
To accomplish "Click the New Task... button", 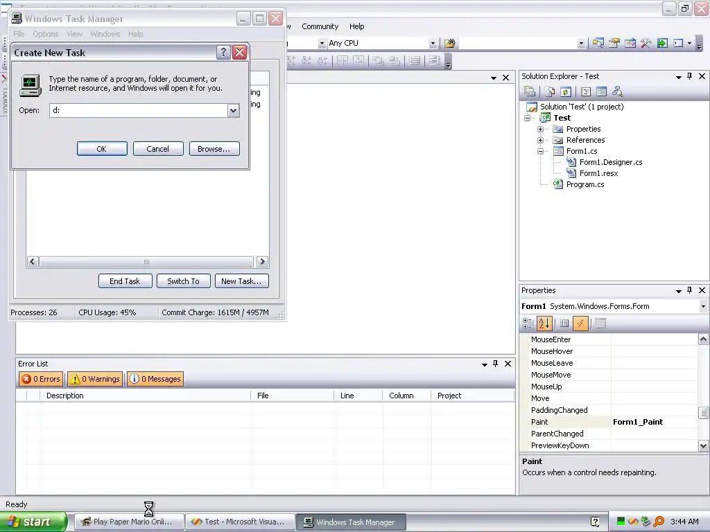I will click(x=242, y=281).
